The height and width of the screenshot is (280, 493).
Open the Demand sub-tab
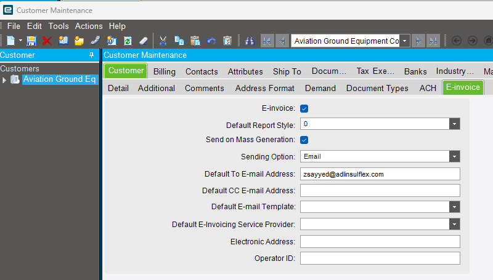click(x=320, y=88)
